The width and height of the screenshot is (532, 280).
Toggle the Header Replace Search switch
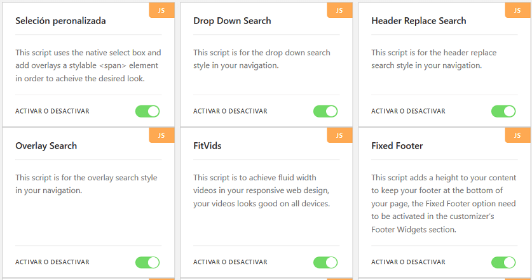point(503,111)
